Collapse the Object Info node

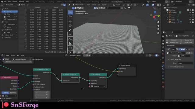pyautogui.click(x=2, y=78)
